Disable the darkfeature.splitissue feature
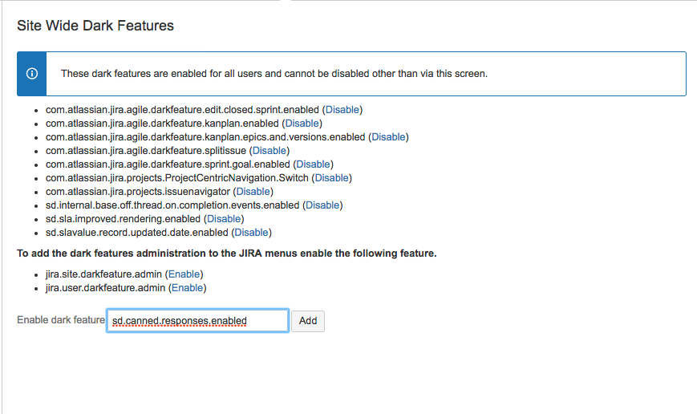 pos(269,151)
